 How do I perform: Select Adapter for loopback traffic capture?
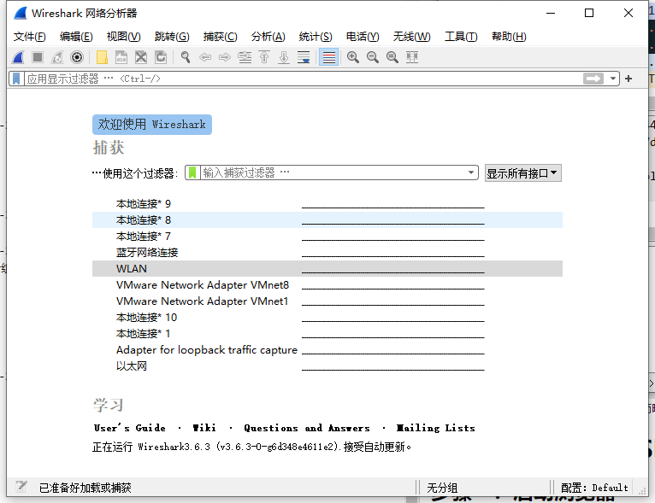click(327, 350)
